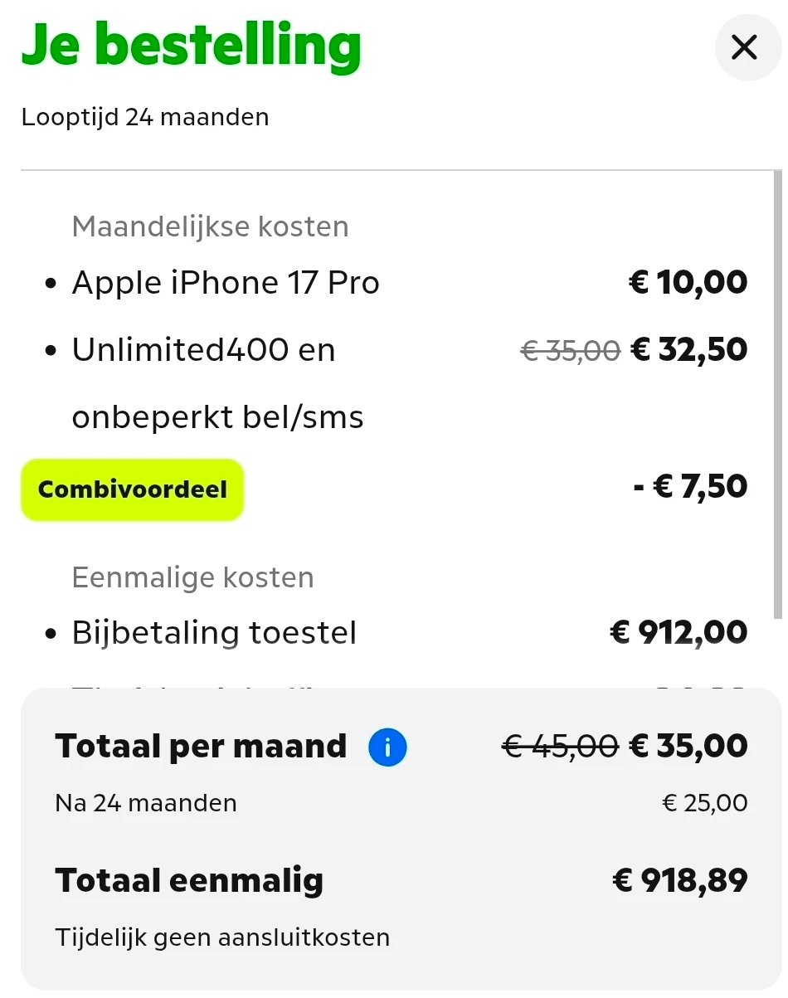The image size is (788, 998).
Task: Click the € 918,89 Totaal eenmalig amount
Action: pyautogui.click(x=679, y=880)
